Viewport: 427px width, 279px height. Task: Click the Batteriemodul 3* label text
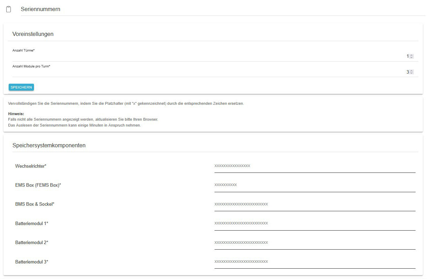[32, 262]
